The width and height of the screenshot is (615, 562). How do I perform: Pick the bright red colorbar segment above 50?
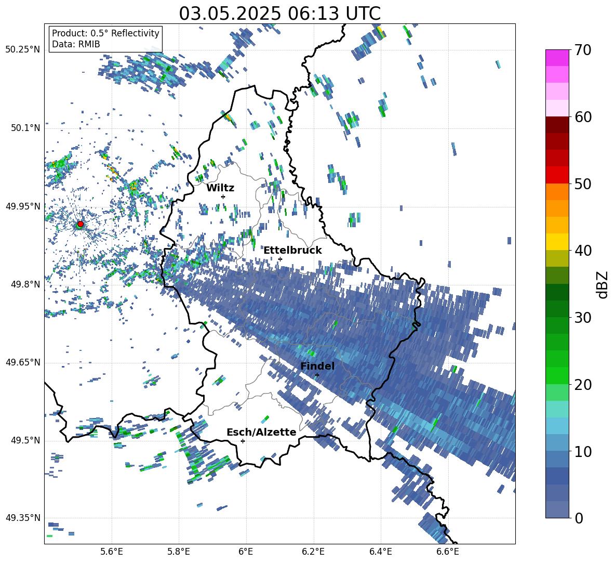click(557, 175)
